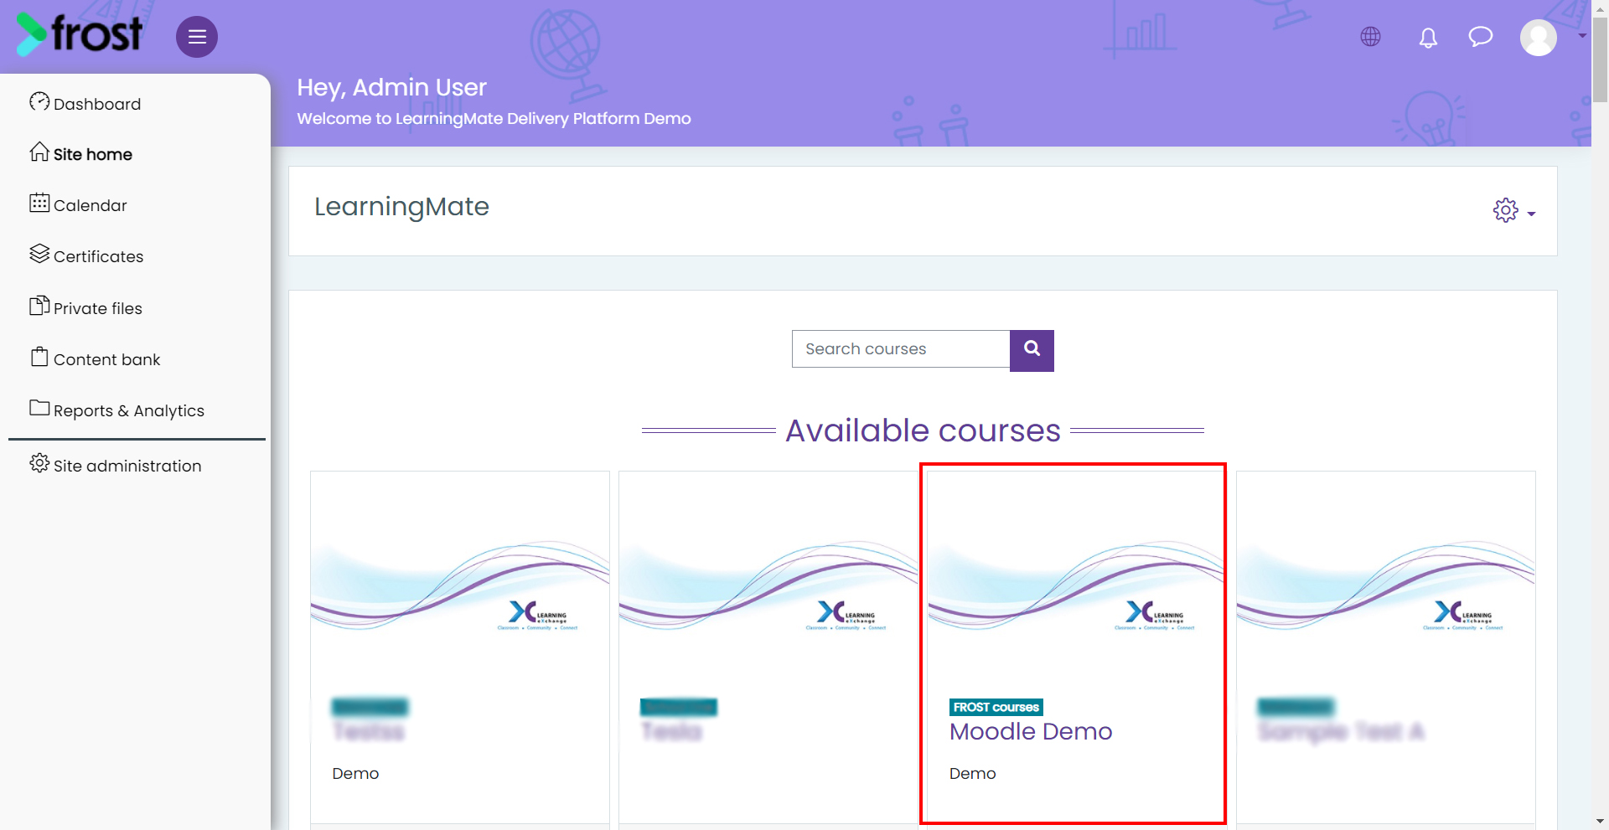Open Dashboard from the sidebar
The height and width of the screenshot is (830, 1609).
pos(85,103)
